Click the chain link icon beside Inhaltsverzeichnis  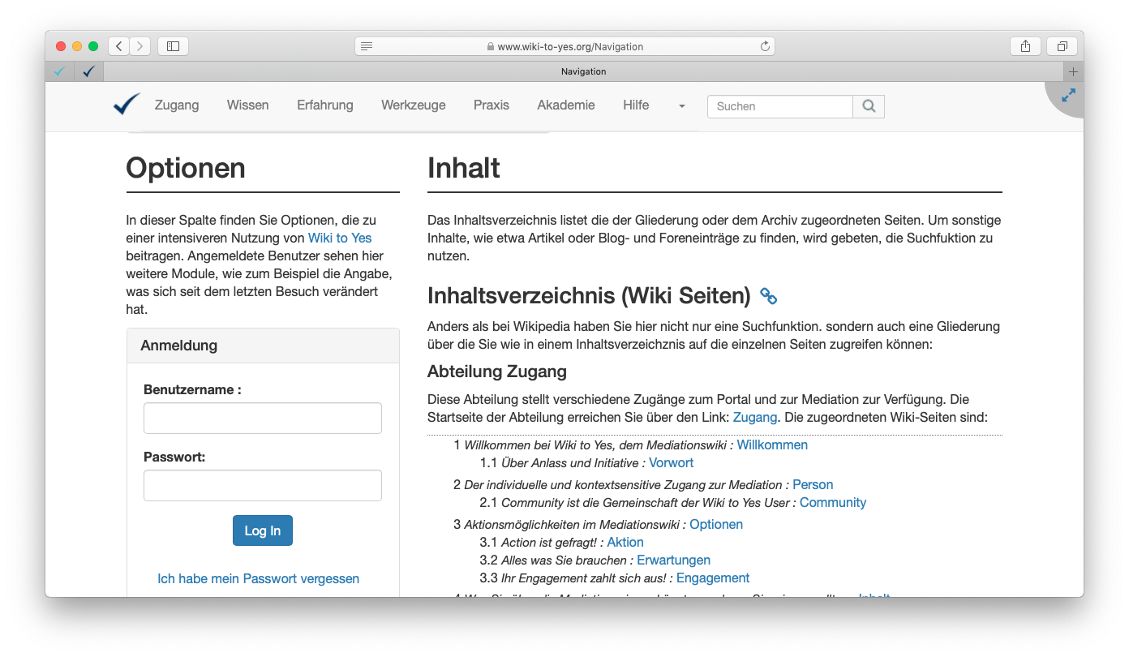tap(768, 297)
